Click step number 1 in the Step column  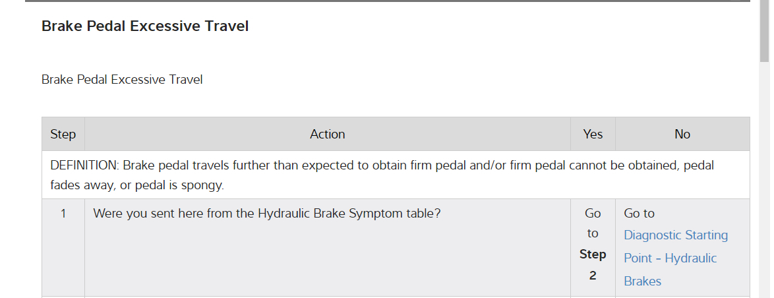pyautogui.click(x=63, y=214)
